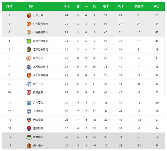
Task: Click the 贵州恒丰 team logo
Action: pyautogui.click(x=29, y=146)
